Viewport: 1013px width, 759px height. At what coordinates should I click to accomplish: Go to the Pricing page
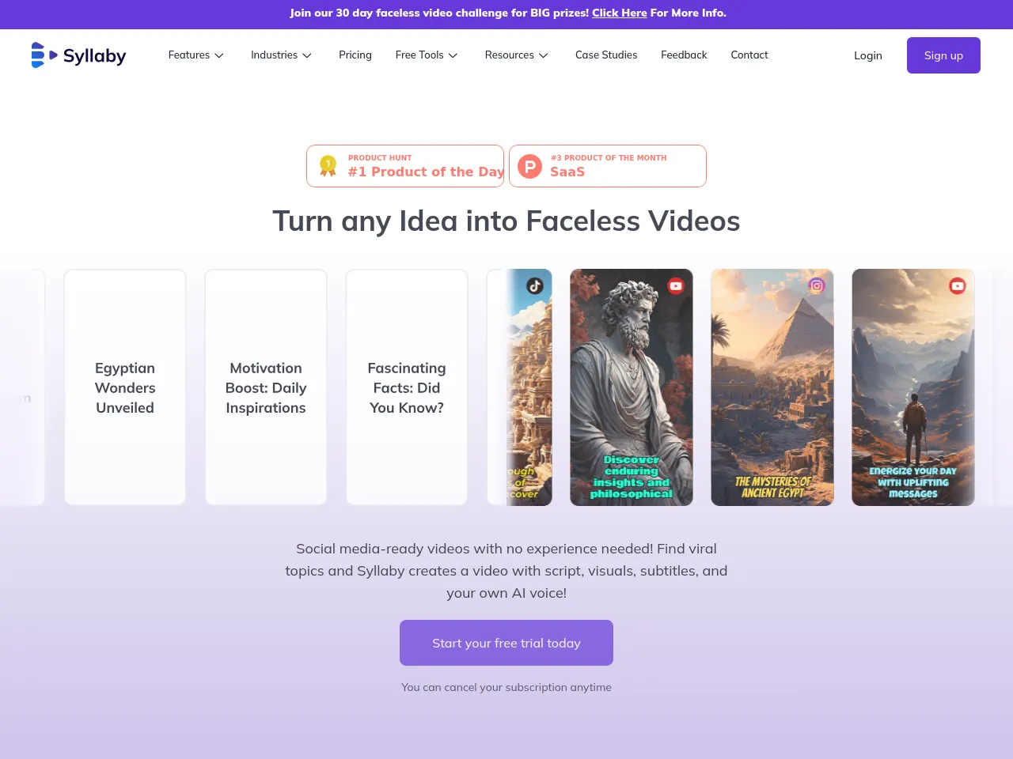355,55
